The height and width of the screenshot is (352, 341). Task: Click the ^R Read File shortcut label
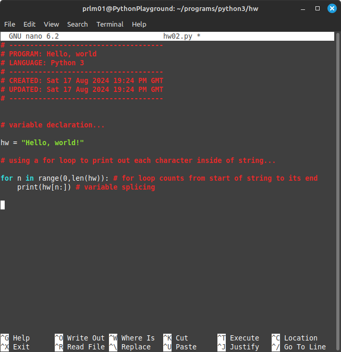click(x=80, y=347)
